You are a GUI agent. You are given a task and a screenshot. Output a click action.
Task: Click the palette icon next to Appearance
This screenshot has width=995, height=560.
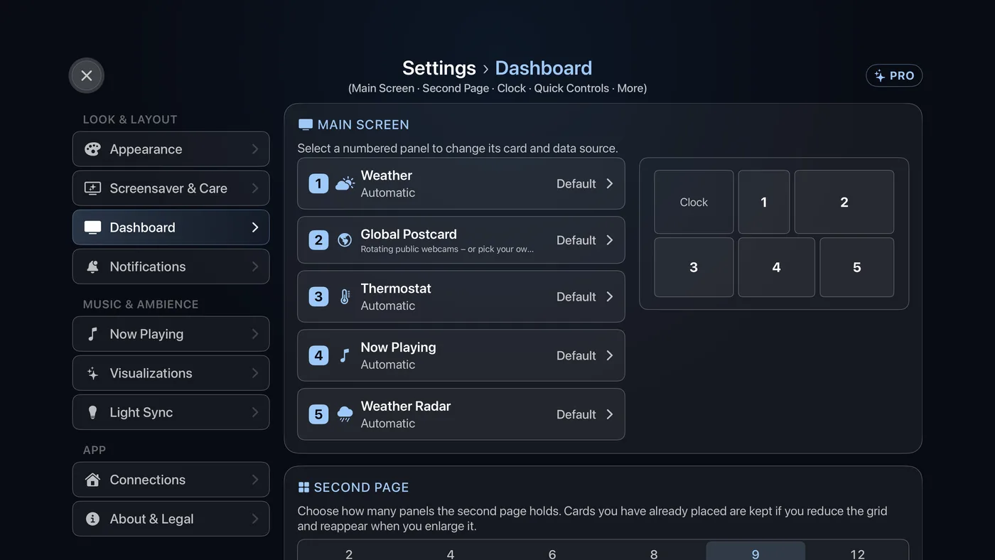click(92, 149)
